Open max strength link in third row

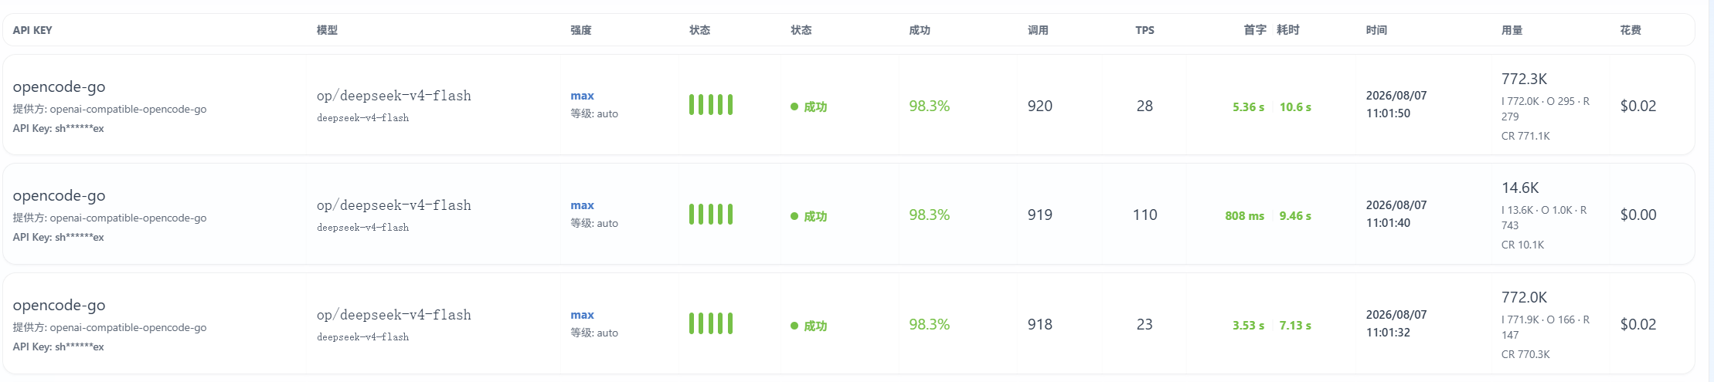click(x=582, y=315)
